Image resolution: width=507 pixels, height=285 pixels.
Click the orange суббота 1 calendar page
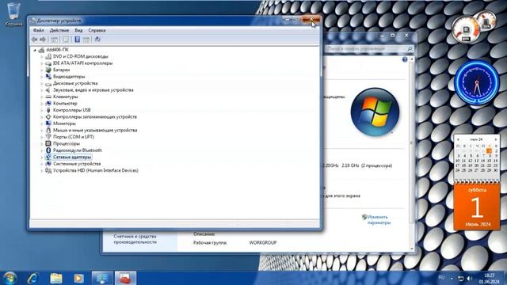pos(477,207)
